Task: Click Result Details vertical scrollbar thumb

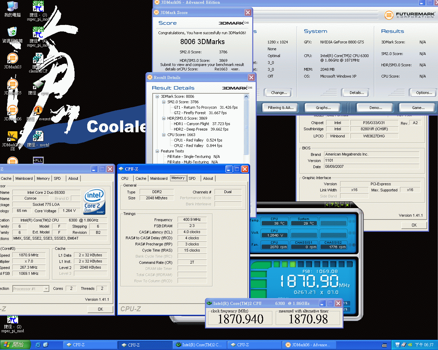Action: click(246, 127)
